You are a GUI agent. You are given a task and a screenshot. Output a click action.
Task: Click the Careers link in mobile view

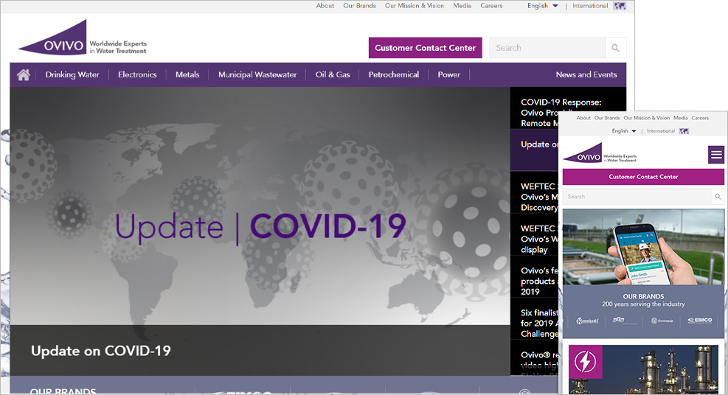coord(700,118)
